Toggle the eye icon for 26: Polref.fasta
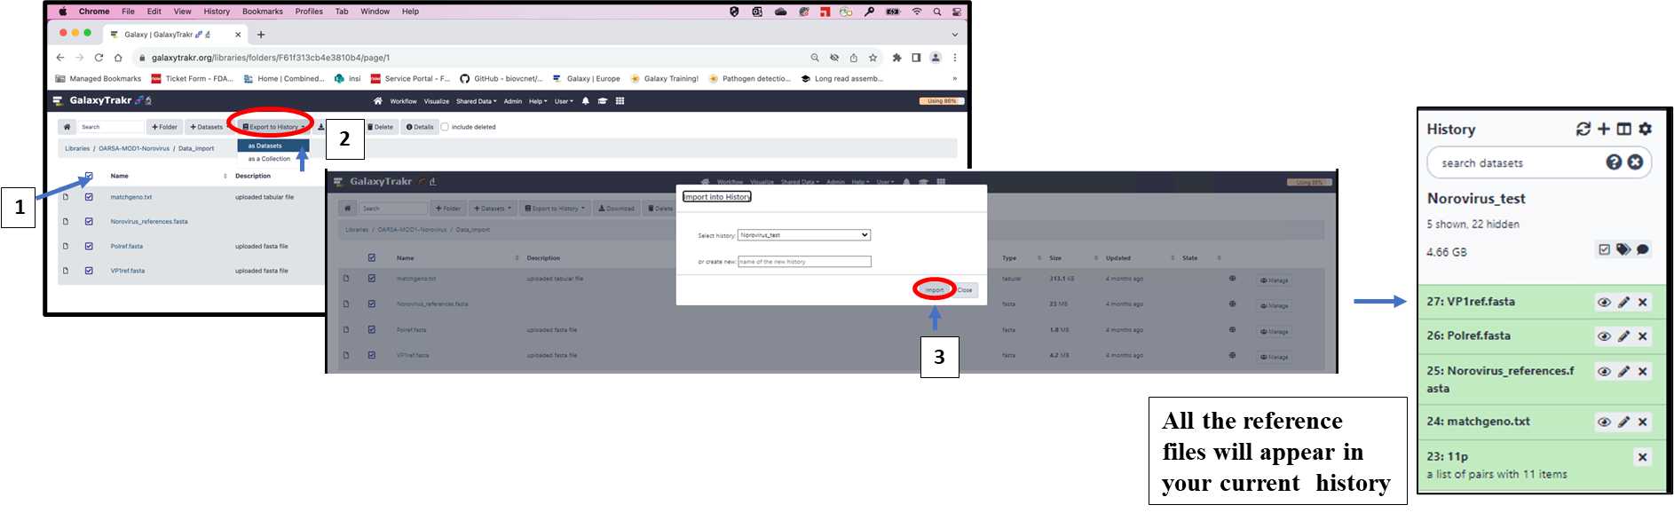The width and height of the screenshot is (1674, 513). 1604,336
